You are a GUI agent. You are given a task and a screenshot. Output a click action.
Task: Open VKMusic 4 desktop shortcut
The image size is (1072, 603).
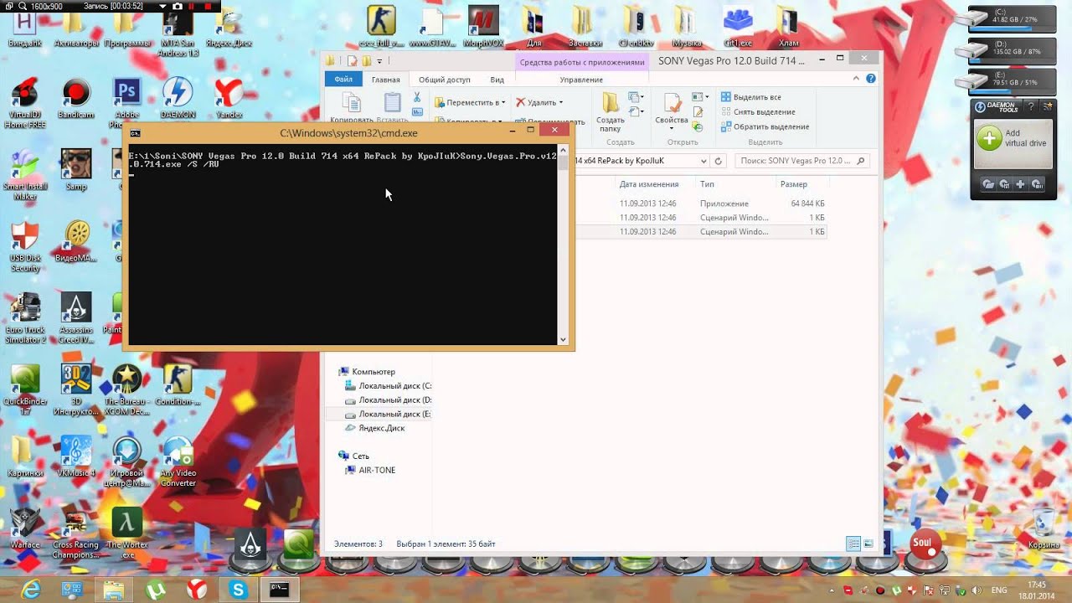point(76,457)
